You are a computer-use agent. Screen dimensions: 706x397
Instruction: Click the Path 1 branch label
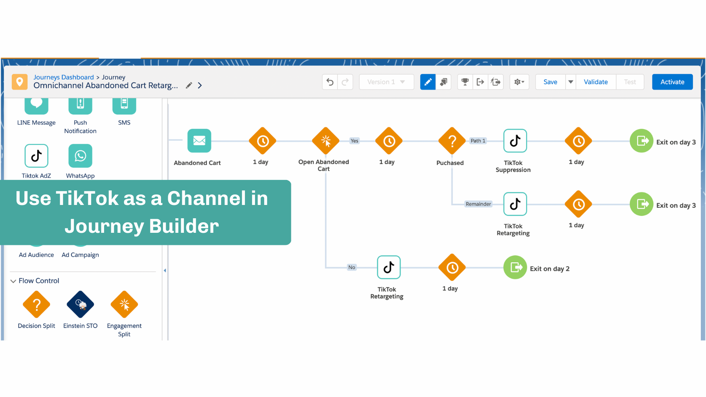coord(478,141)
